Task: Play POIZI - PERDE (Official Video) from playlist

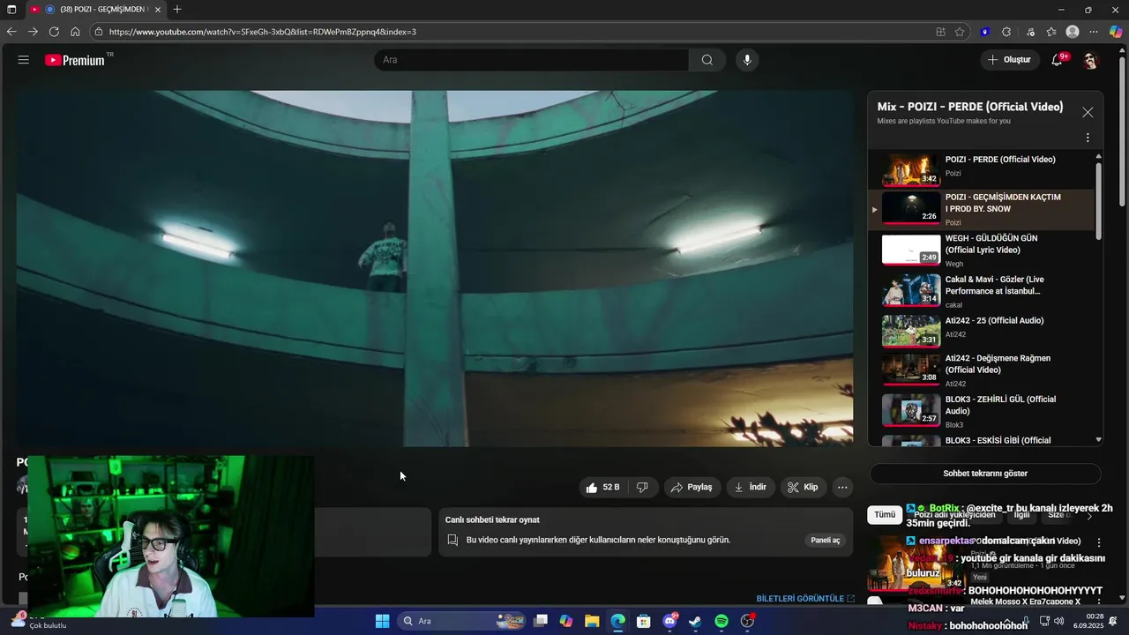Action: coord(982,168)
